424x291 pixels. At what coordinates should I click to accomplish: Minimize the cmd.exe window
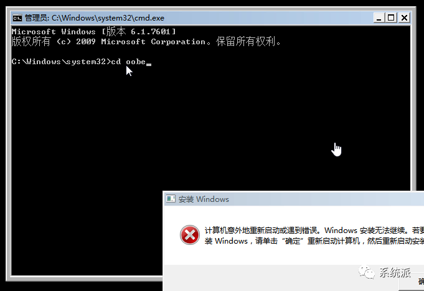click(379, 18)
